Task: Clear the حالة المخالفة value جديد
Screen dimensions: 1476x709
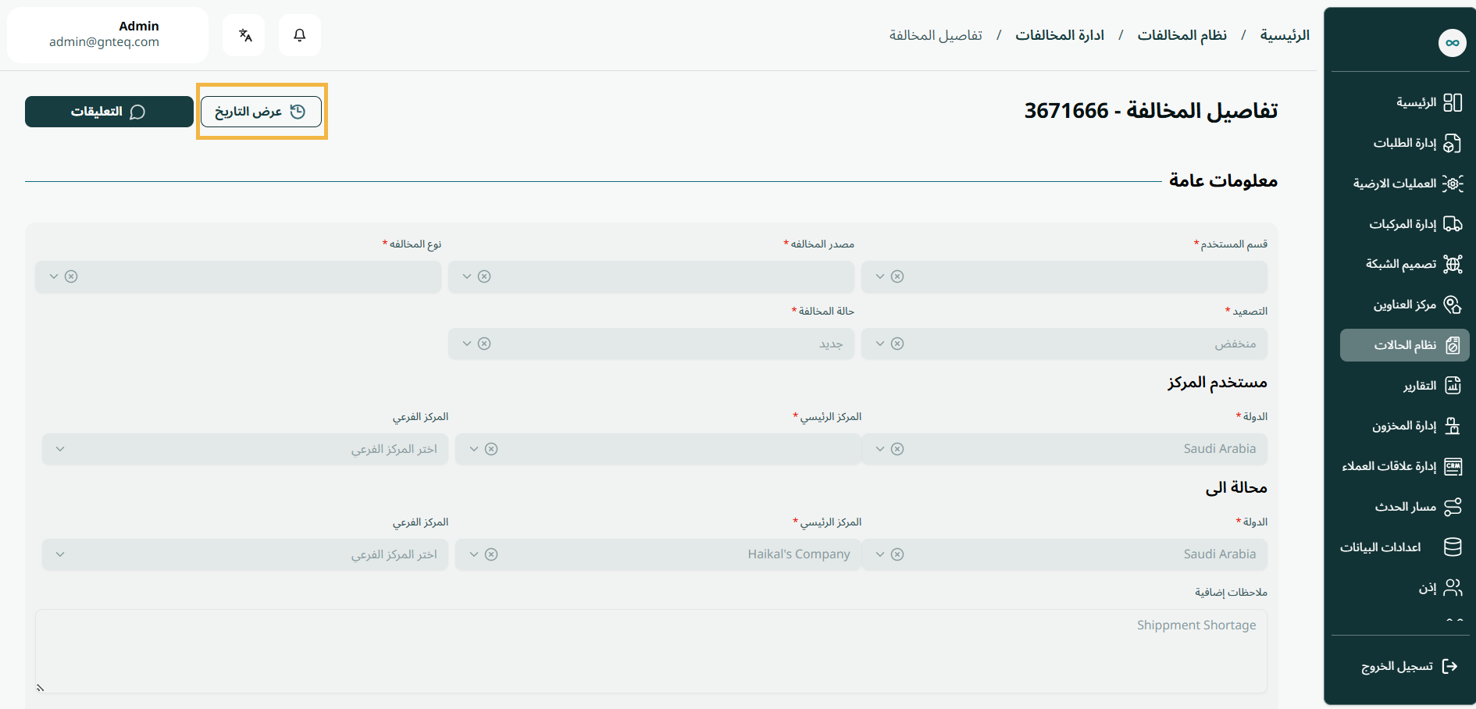Action: coord(484,344)
